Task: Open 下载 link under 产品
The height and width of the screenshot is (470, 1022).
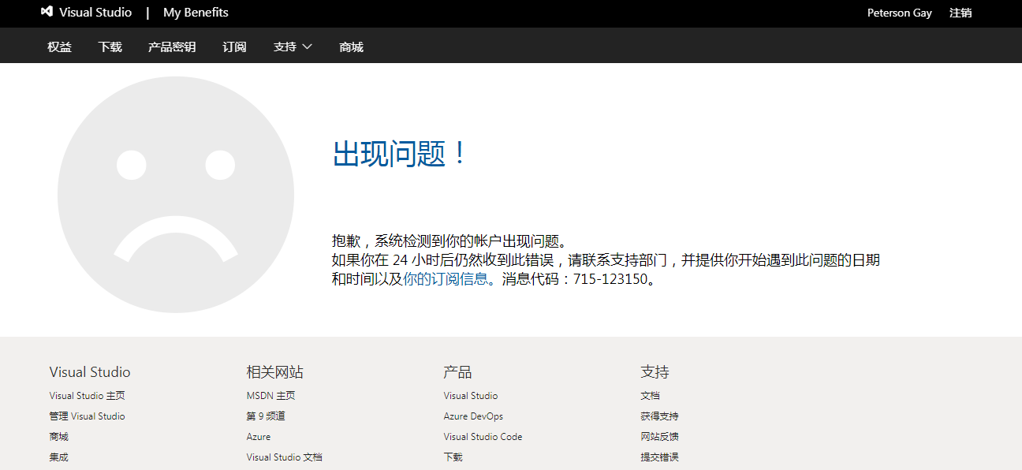Action: [x=453, y=457]
